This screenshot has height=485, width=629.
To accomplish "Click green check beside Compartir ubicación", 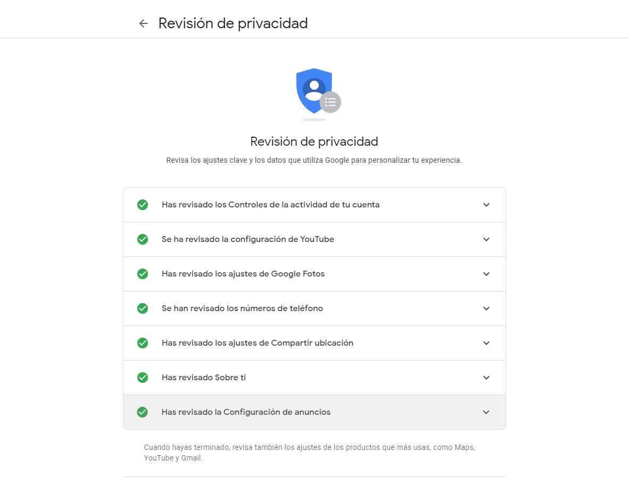I will (x=143, y=343).
